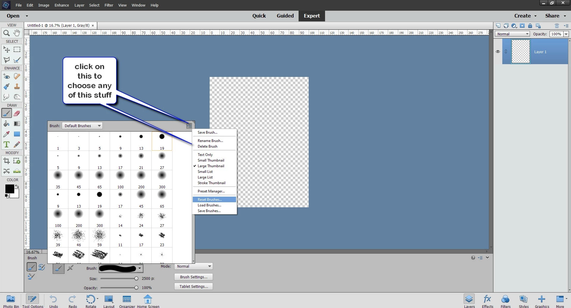Select the Clone Stamp tool
This screenshot has width=571, height=308.
17,86
